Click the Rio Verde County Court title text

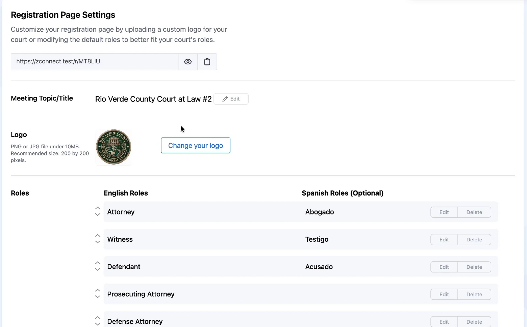click(x=153, y=99)
